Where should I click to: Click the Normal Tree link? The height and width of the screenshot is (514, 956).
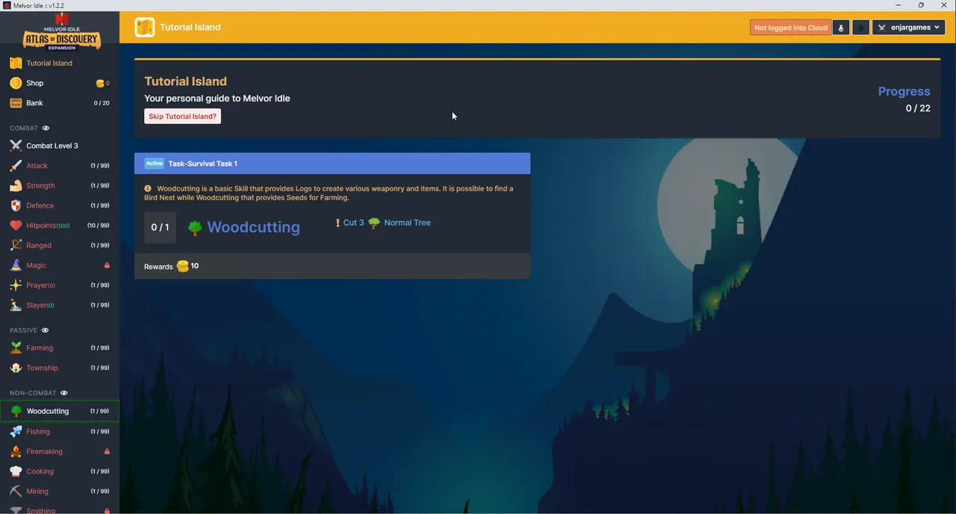[407, 223]
